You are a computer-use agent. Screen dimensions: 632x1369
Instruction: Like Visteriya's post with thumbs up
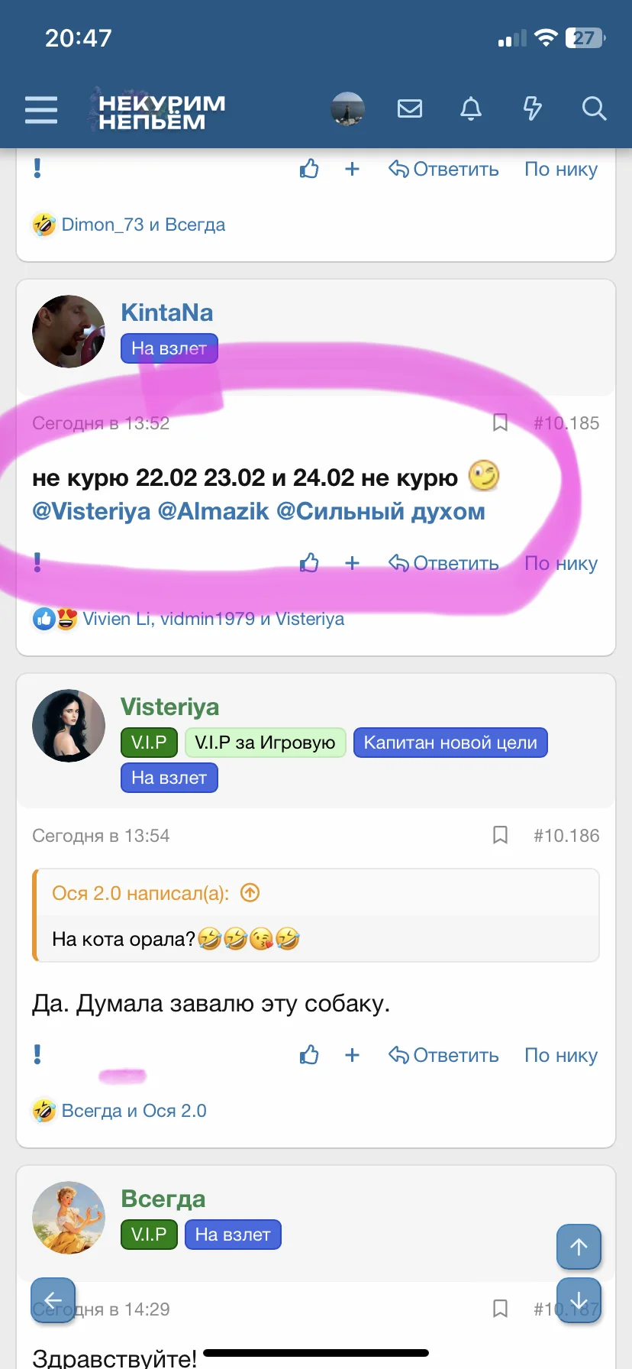[x=309, y=1055]
